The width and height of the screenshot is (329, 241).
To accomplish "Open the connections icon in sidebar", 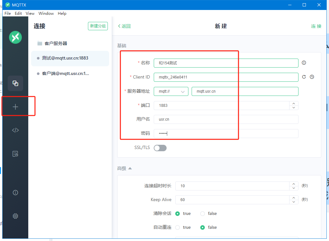I will tap(15, 83).
